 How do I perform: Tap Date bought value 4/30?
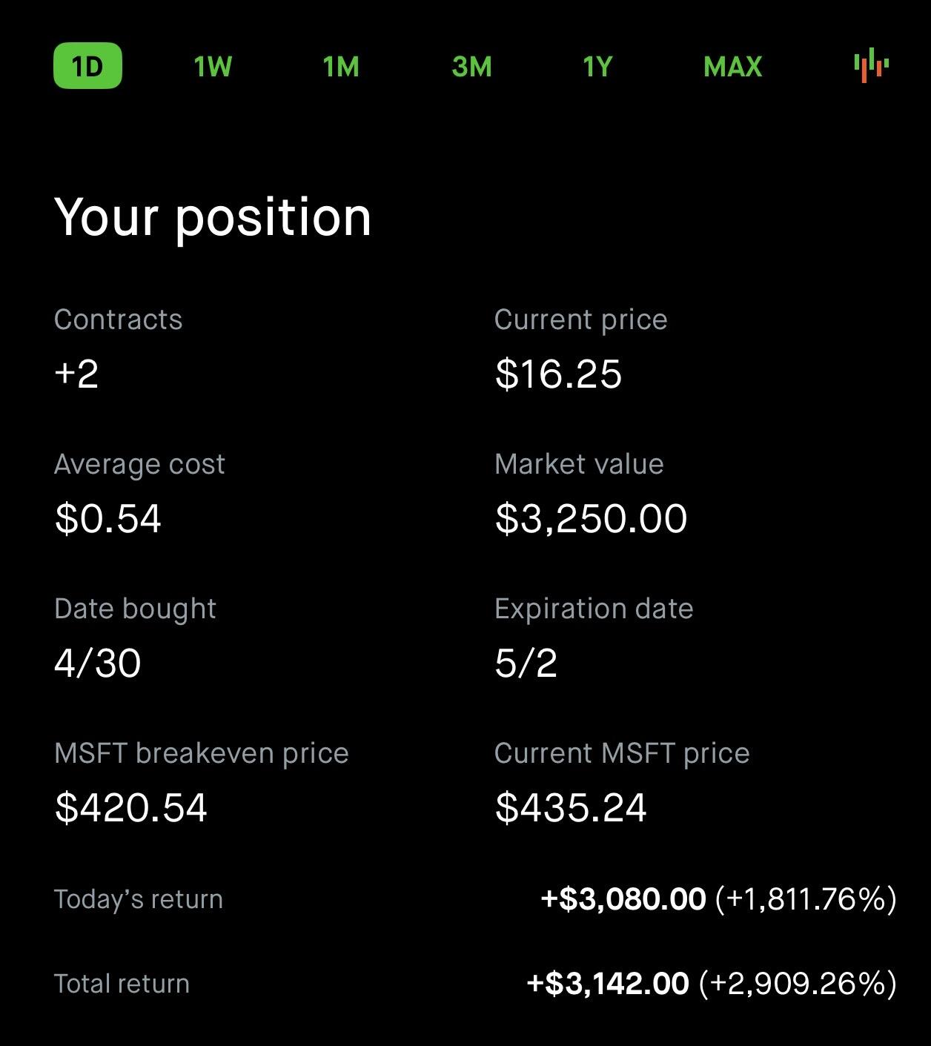(x=98, y=663)
